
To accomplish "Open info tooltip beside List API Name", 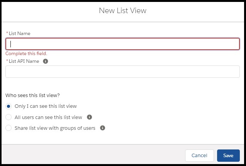I will click(45, 61).
